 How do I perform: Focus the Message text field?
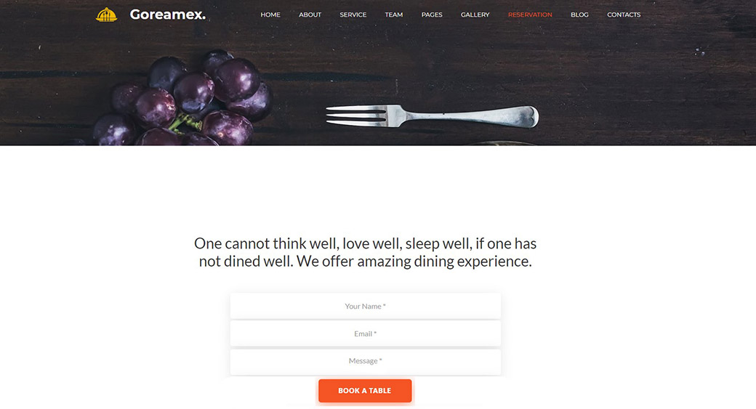(366, 361)
